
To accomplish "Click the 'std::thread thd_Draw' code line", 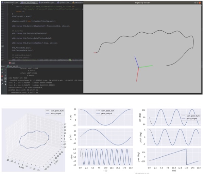I will tap(35, 43).
